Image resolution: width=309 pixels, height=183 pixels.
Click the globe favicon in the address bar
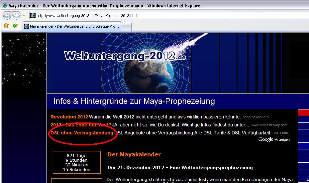click(33, 16)
